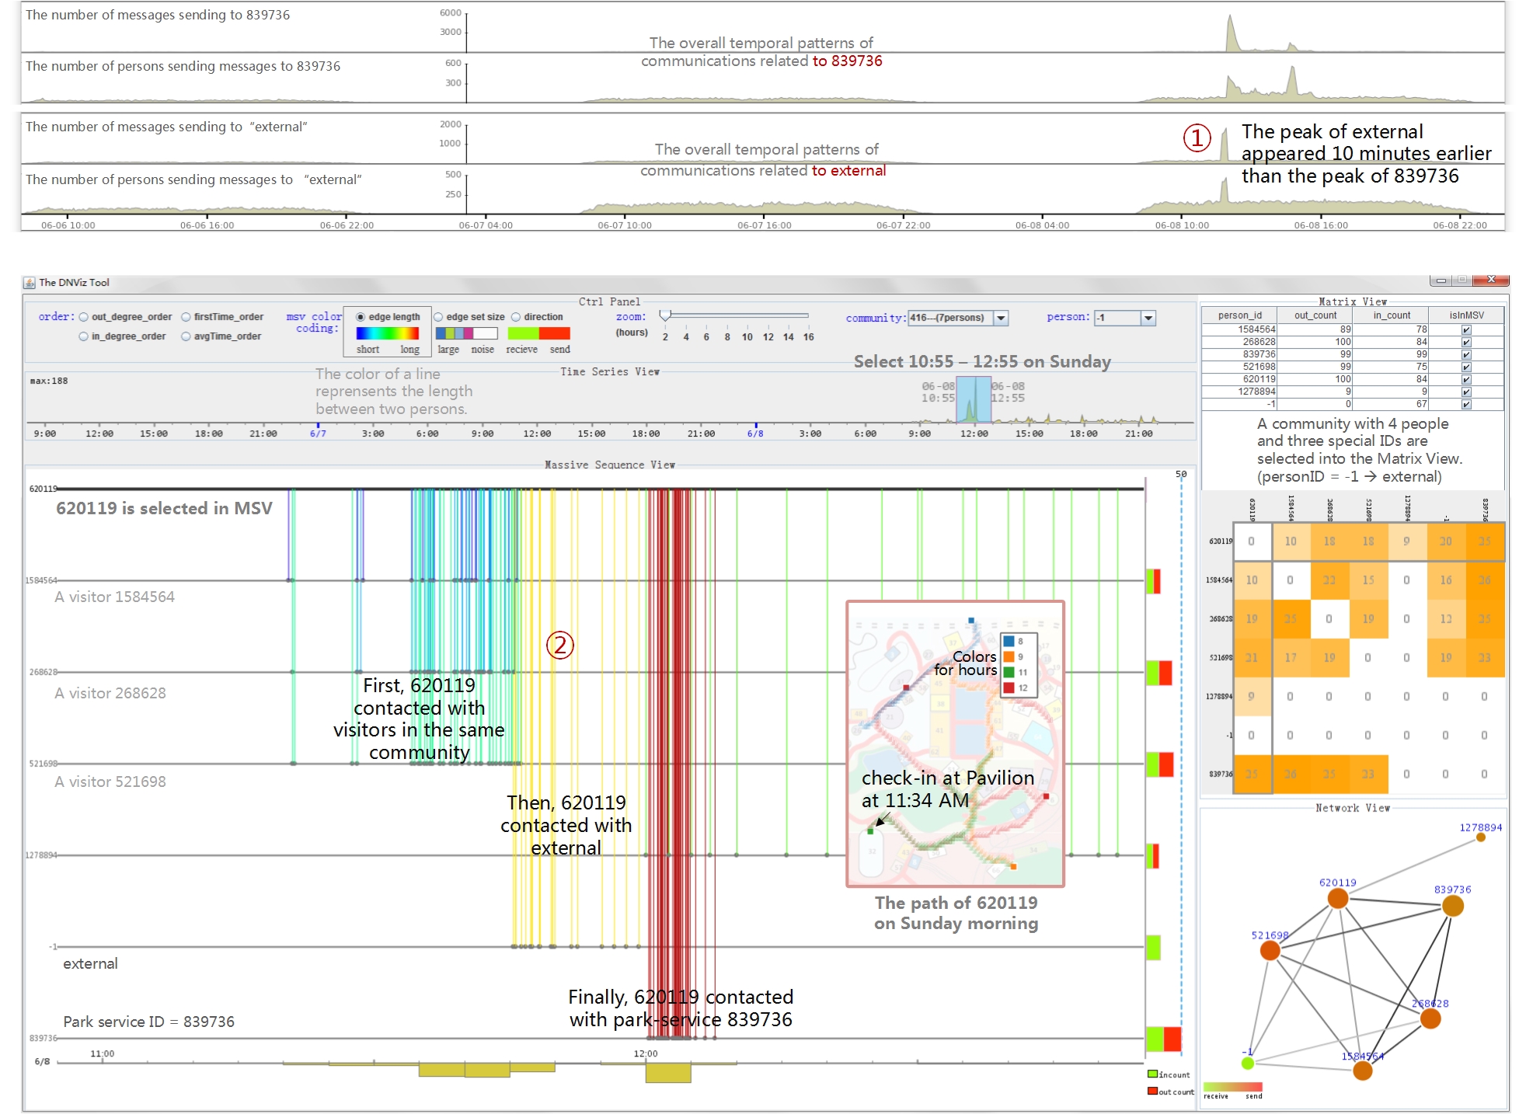Select the avgTime_order radio button
Image resolution: width=1526 pixels, height=1114 pixels.
tap(186, 336)
